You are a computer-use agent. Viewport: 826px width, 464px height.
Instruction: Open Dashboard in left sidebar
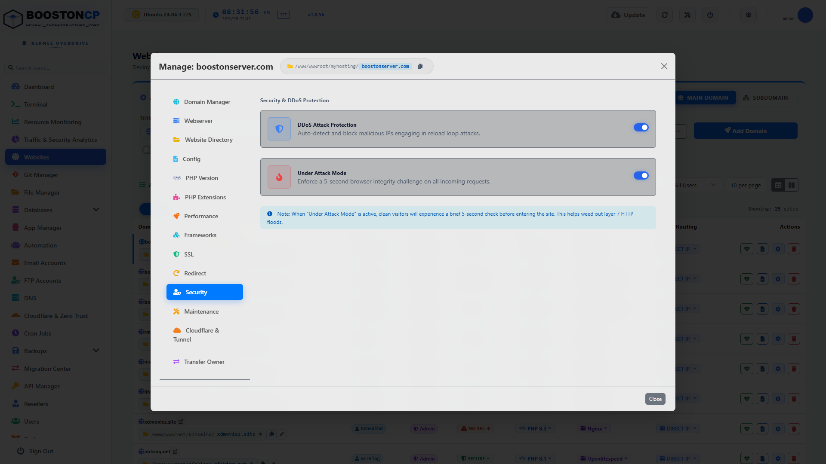tap(55, 87)
